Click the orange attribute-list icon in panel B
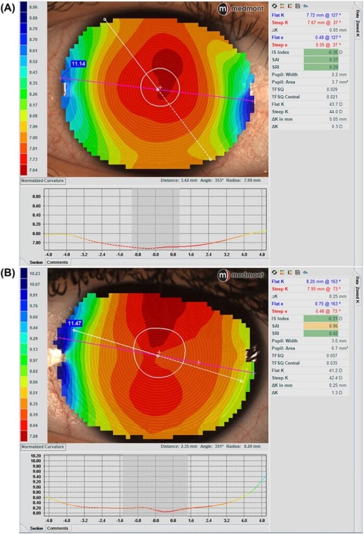The width and height of the screenshot is (364, 534). coord(282,272)
